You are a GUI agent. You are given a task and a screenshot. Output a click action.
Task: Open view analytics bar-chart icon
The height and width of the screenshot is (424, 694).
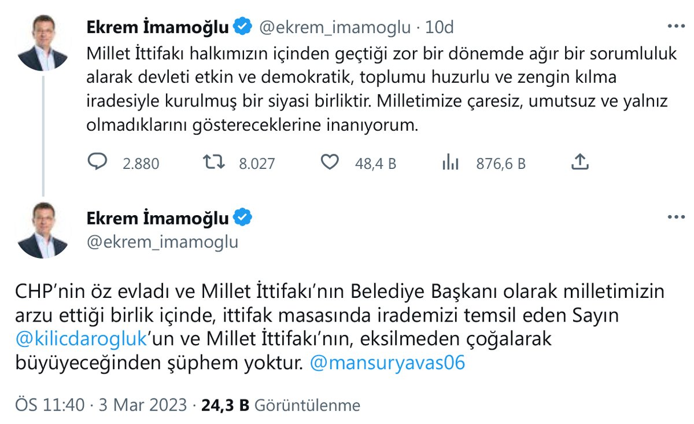(450, 163)
